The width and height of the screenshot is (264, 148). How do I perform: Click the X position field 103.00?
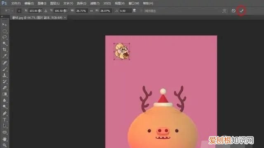pyautogui.click(x=35, y=11)
